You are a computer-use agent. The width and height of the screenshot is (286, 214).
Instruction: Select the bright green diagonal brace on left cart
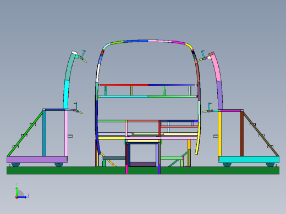click(x=25, y=133)
